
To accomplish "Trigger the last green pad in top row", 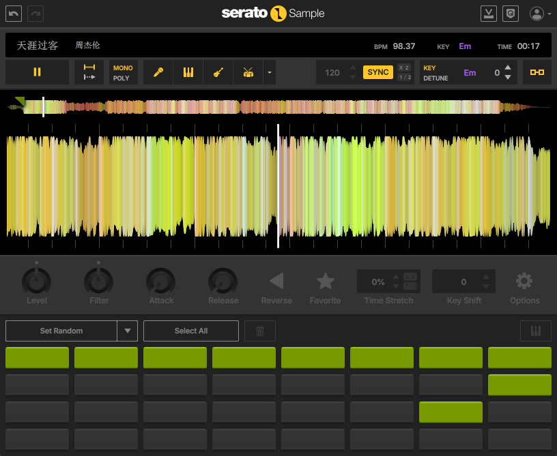I will (x=519, y=357).
